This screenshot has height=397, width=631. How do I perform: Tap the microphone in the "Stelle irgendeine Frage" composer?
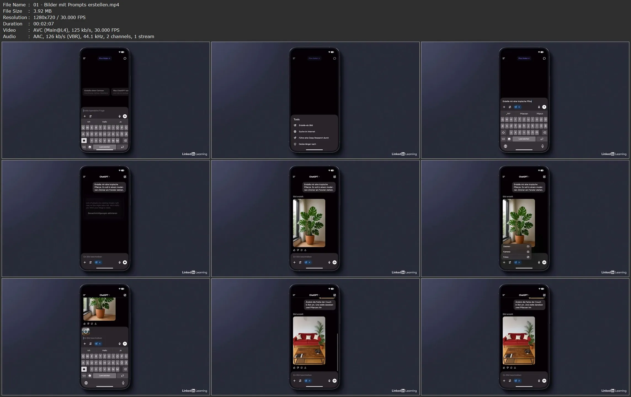pos(119,116)
